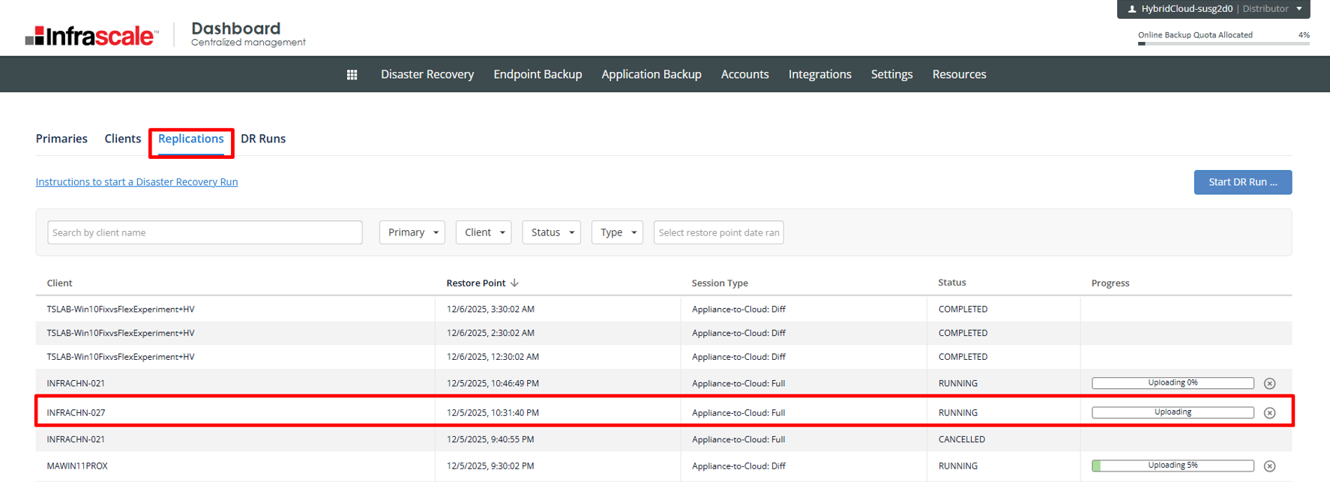The image size is (1330, 482).
Task: Open the Disaster Recovery menu
Action: [427, 74]
